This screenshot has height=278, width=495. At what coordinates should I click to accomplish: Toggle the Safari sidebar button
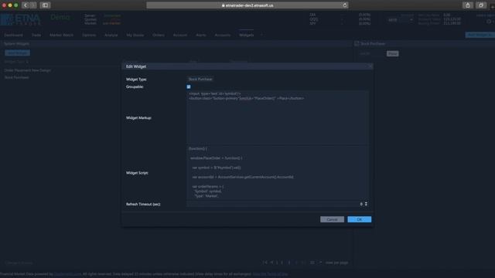[45, 5]
